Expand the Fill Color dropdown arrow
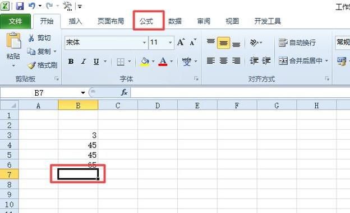The height and width of the screenshot is (213, 350). pyautogui.click(x=153, y=61)
